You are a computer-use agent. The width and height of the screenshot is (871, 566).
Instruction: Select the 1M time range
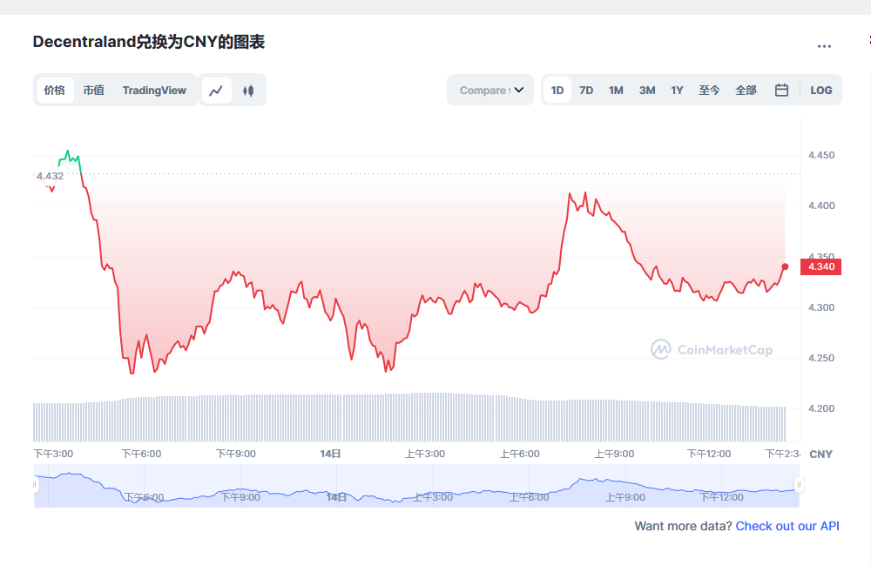tap(616, 90)
